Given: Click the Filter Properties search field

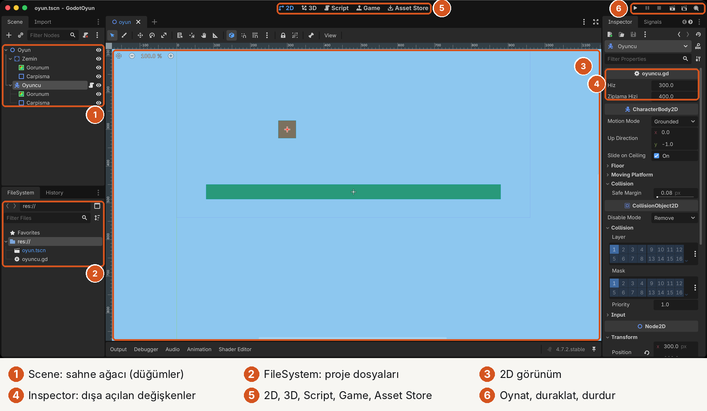Looking at the screenshot, I should point(647,59).
